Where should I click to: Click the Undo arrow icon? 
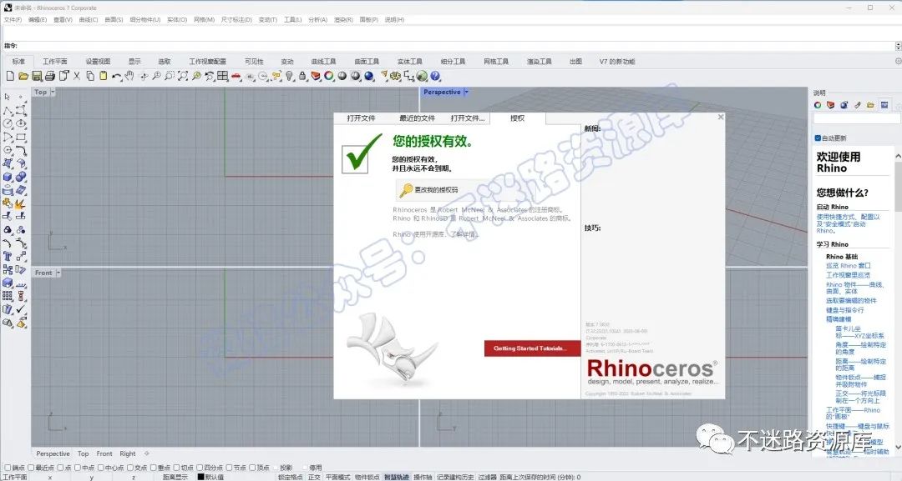click(x=117, y=76)
